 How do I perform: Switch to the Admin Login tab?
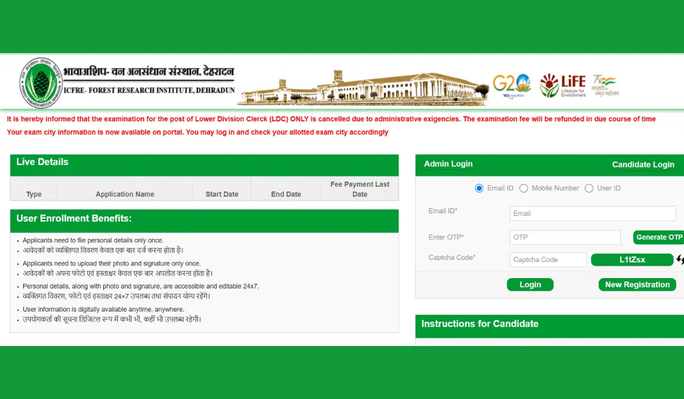(x=448, y=164)
